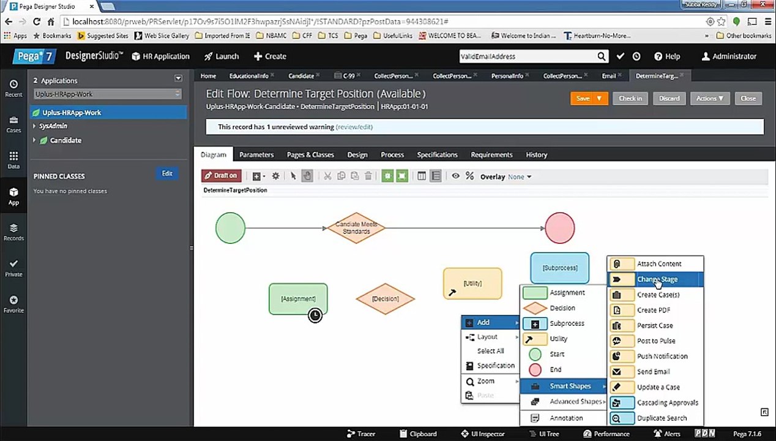The width and height of the screenshot is (776, 441).
Task: Click the Close button of the flow
Action: (x=748, y=99)
